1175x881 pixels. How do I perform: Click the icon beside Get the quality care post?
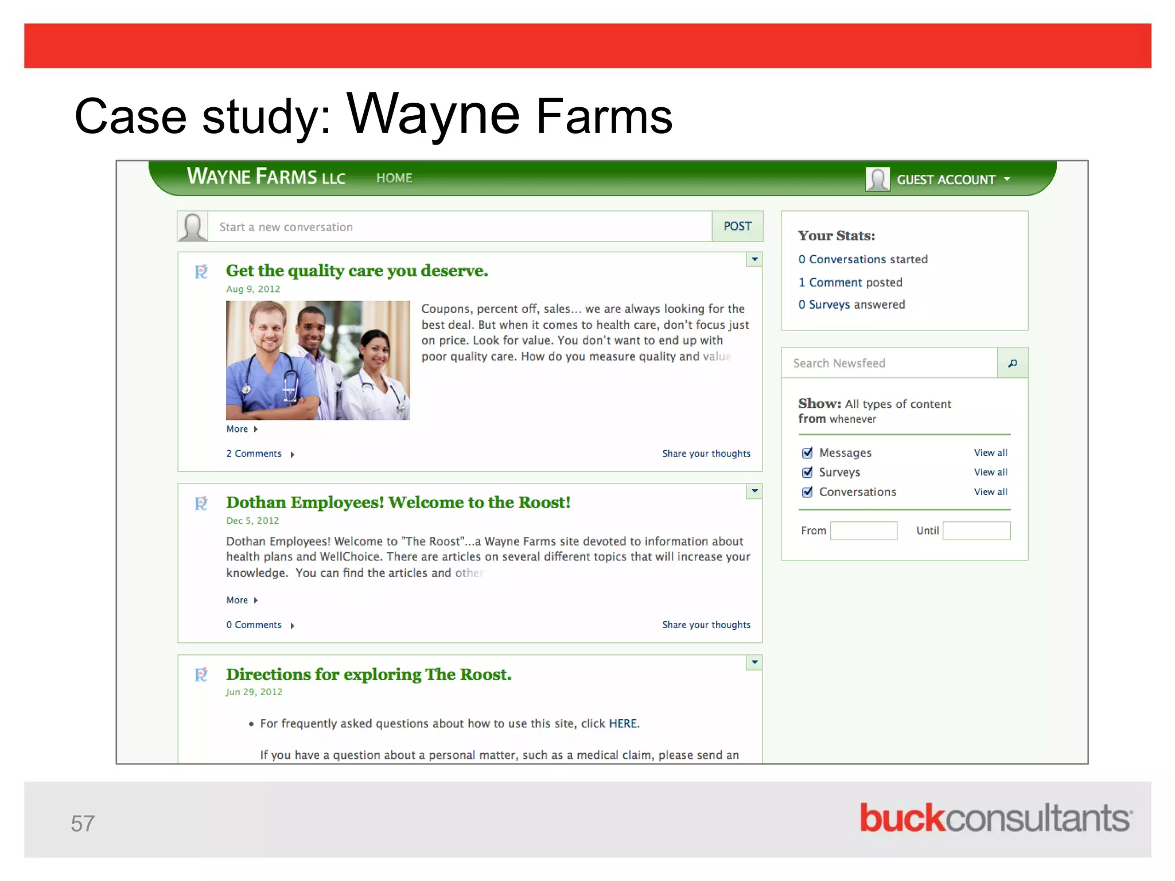click(201, 271)
